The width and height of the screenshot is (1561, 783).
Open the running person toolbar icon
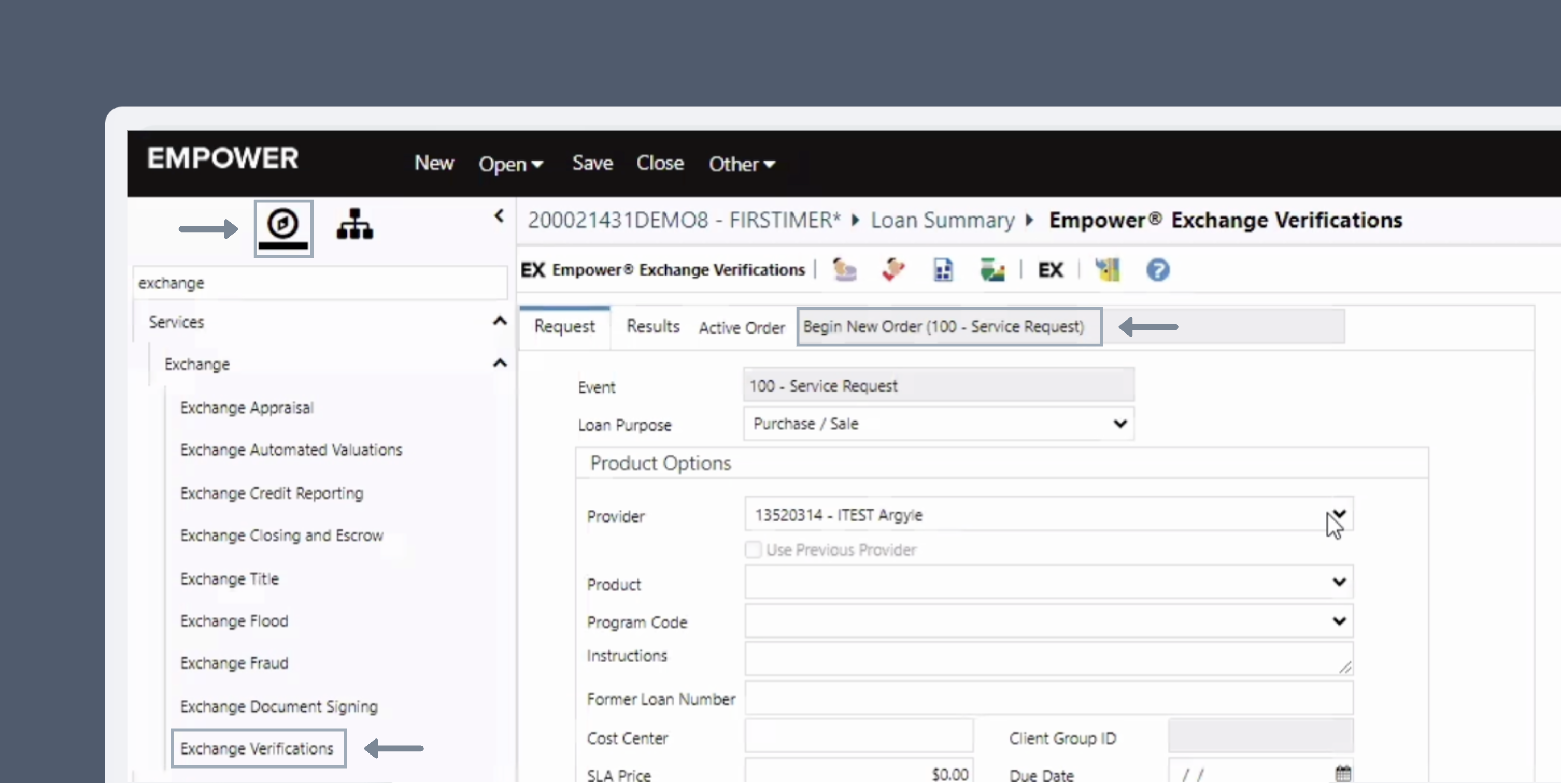tap(892, 269)
